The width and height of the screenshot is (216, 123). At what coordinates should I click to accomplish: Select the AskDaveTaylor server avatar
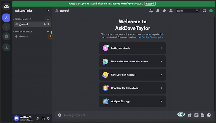[x=6, y=18]
